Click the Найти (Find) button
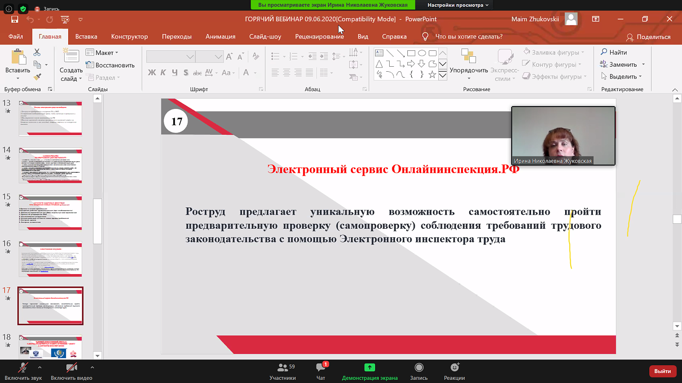 point(614,52)
